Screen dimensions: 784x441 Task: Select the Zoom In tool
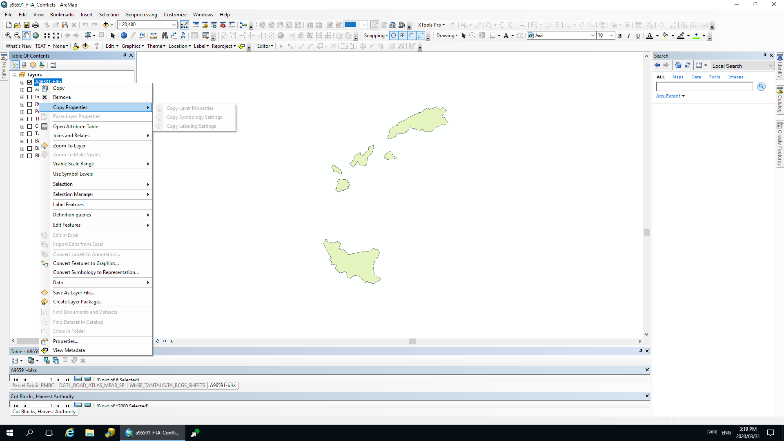tap(8, 36)
